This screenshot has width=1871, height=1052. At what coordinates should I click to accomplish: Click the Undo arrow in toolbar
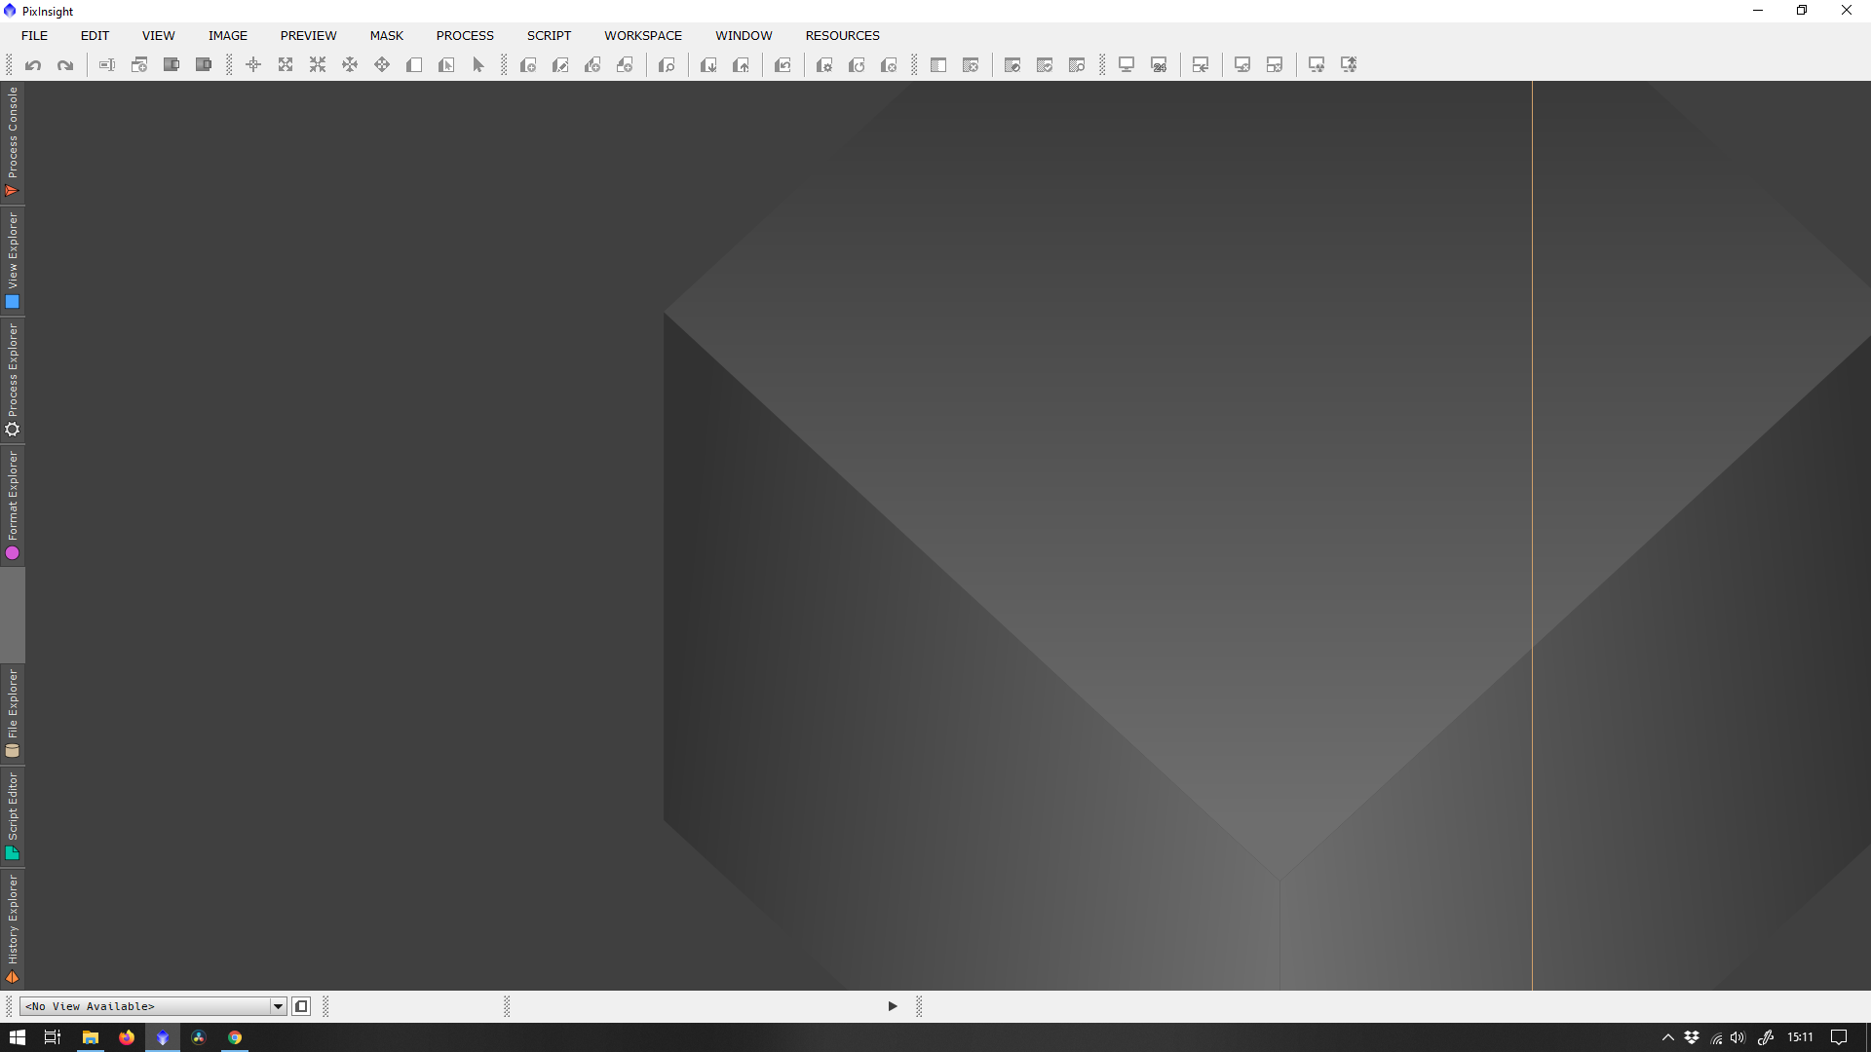coord(33,65)
